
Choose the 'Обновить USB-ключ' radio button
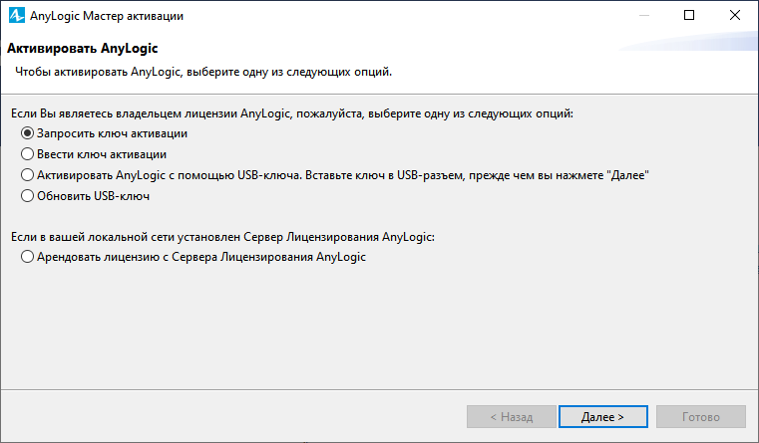point(27,196)
